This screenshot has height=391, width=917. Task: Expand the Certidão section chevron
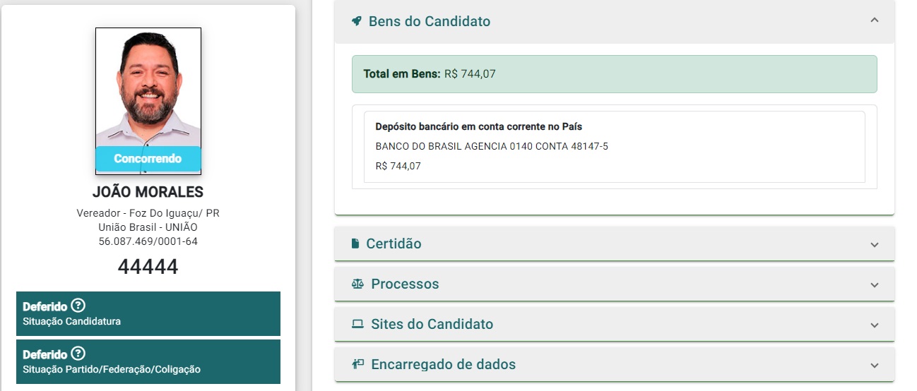click(875, 245)
